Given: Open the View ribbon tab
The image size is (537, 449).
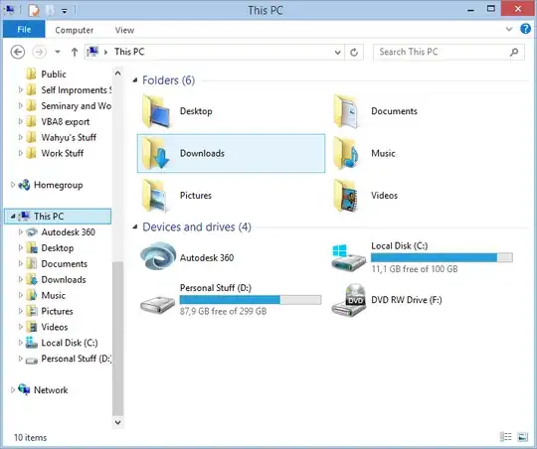Looking at the screenshot, I should 124,30.
